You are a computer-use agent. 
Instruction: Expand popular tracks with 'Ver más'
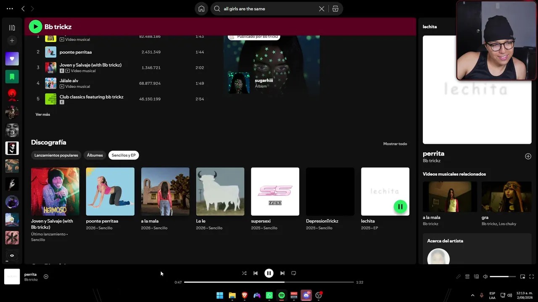(42, 115)
